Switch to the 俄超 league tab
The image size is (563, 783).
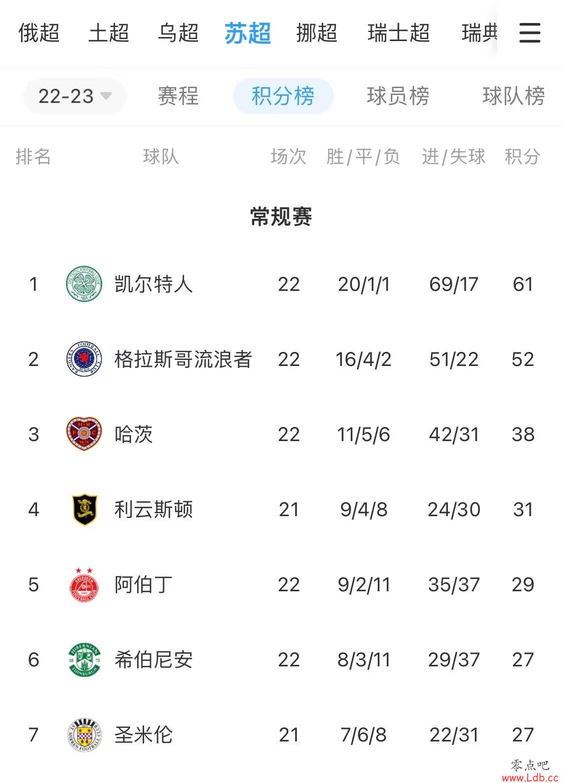[39, 33]
